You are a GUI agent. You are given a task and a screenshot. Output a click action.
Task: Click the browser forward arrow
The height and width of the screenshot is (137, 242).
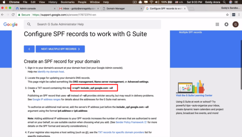8,15
